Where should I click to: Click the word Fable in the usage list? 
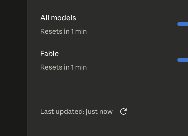pyautogui.click(x=50, y=54)
